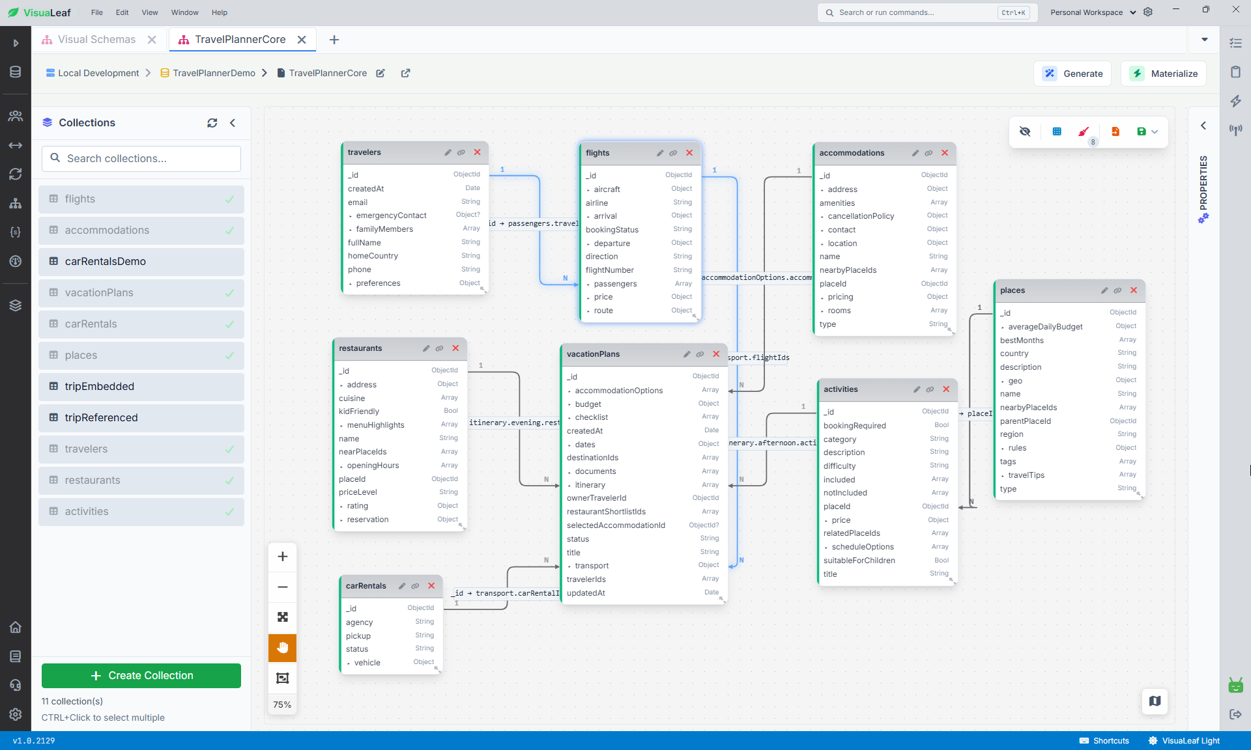Click pencil icon on places card

[x=1104, y=290]
